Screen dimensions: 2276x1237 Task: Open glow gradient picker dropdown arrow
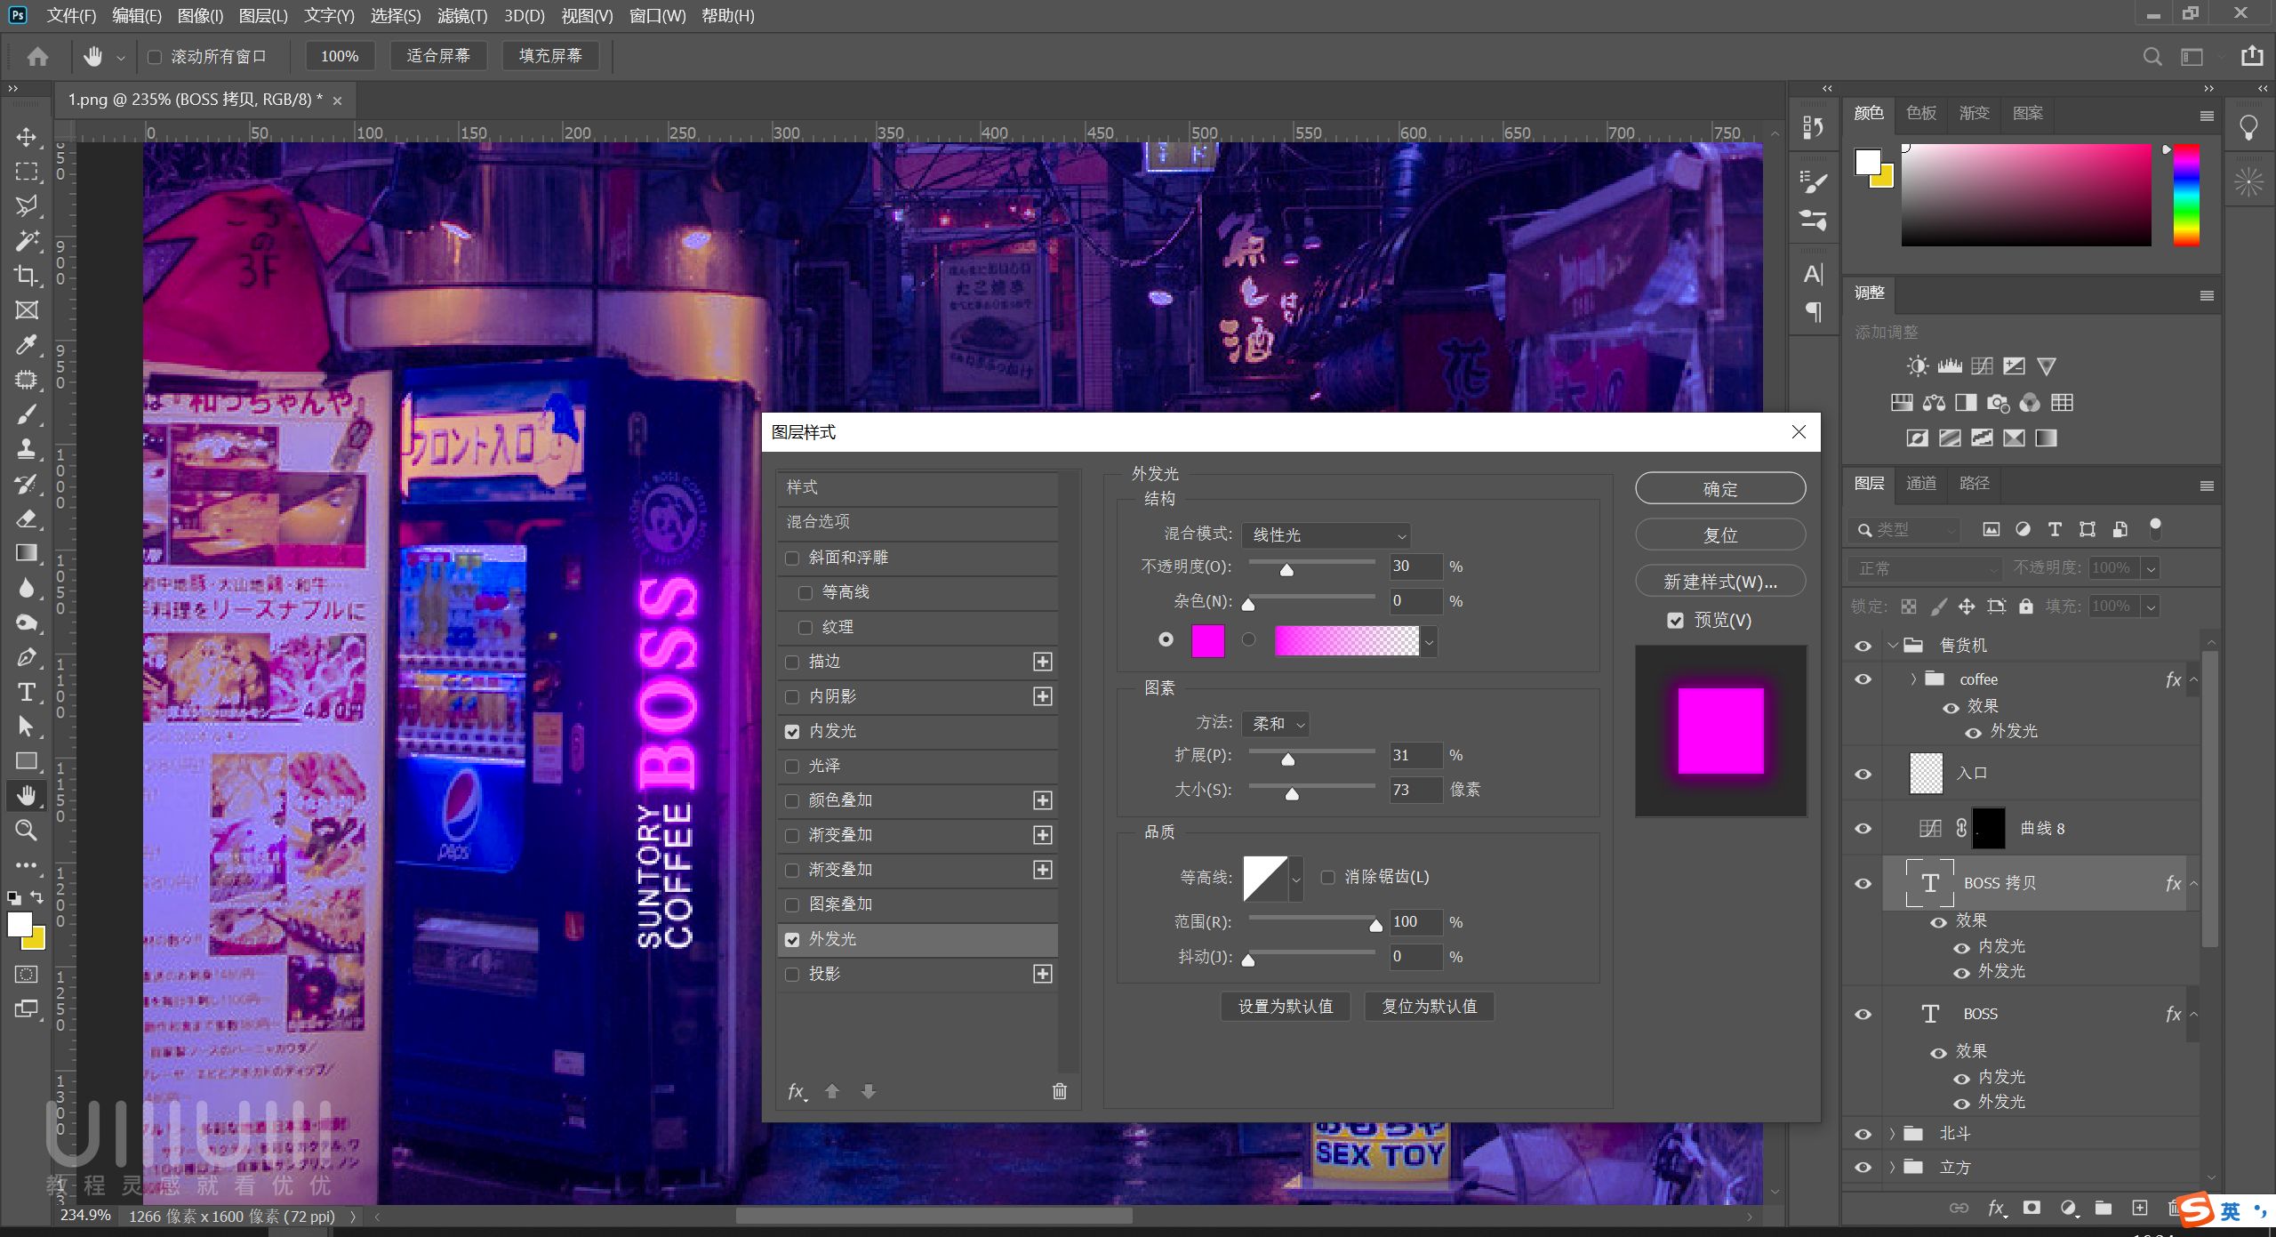pyautogui.click(x=1429, y=641)
